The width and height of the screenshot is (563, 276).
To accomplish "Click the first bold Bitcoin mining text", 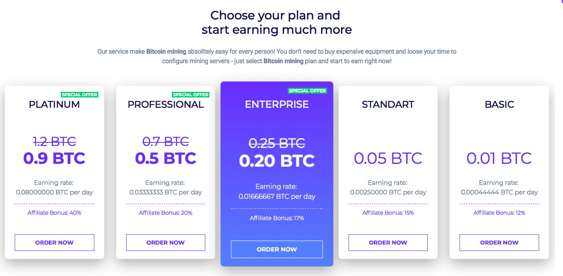I will [166, 51].
